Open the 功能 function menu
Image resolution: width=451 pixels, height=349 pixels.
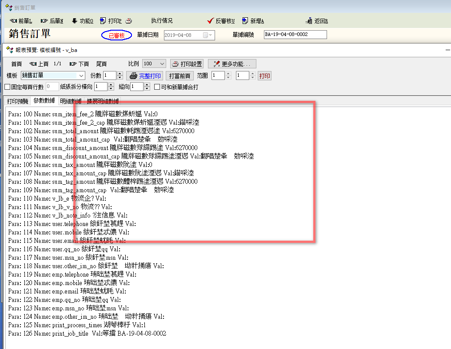pos(74,21)
